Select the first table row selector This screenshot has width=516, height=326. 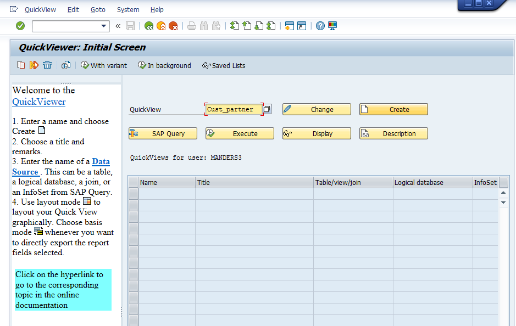[x=134, y=194]
